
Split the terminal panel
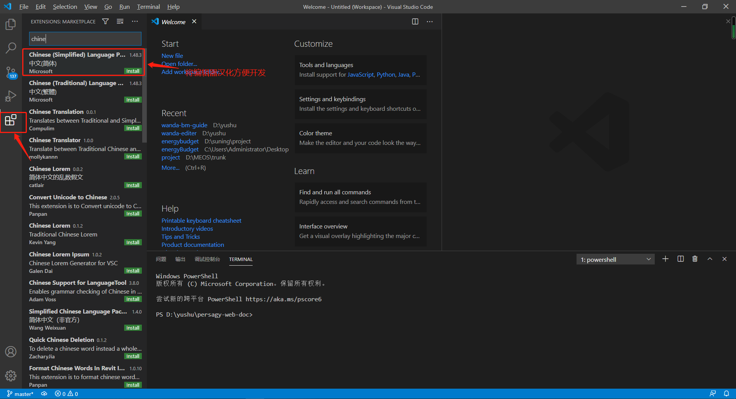[680, 259]
